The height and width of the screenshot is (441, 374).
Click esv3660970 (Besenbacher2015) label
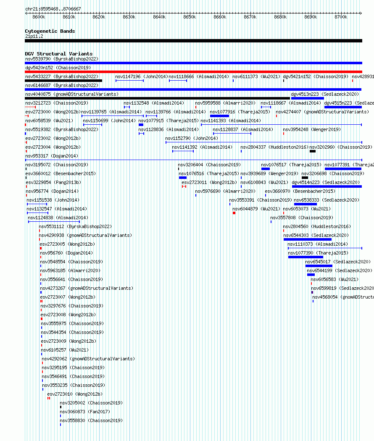(x=300, y=191)
